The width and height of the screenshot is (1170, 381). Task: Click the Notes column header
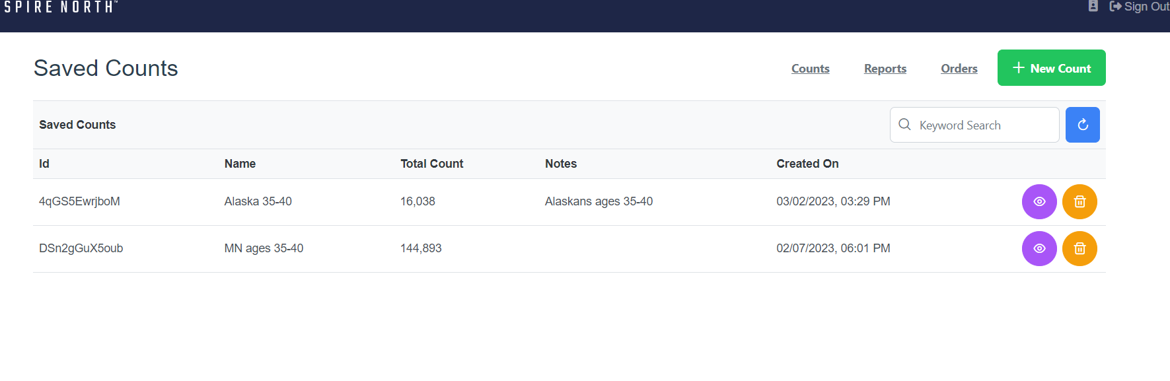coord(561,164)
